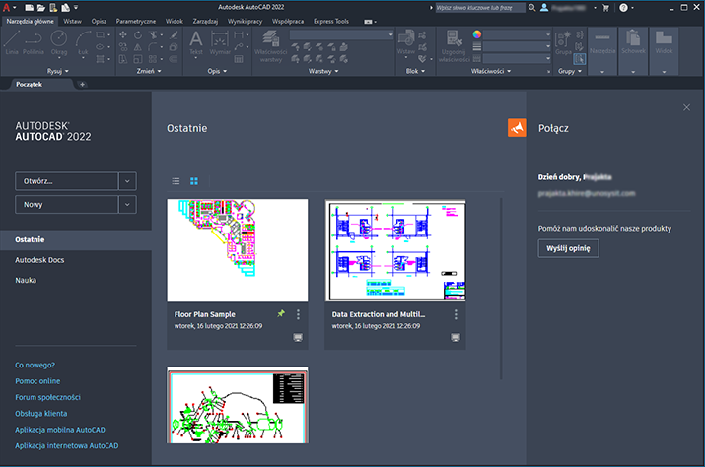
Task: Select the Okrąg circle tool
Action: coord(59,42)
